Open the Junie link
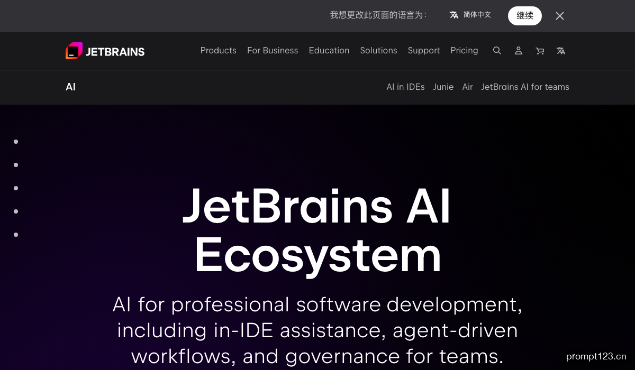 click(x=443, y=87)
